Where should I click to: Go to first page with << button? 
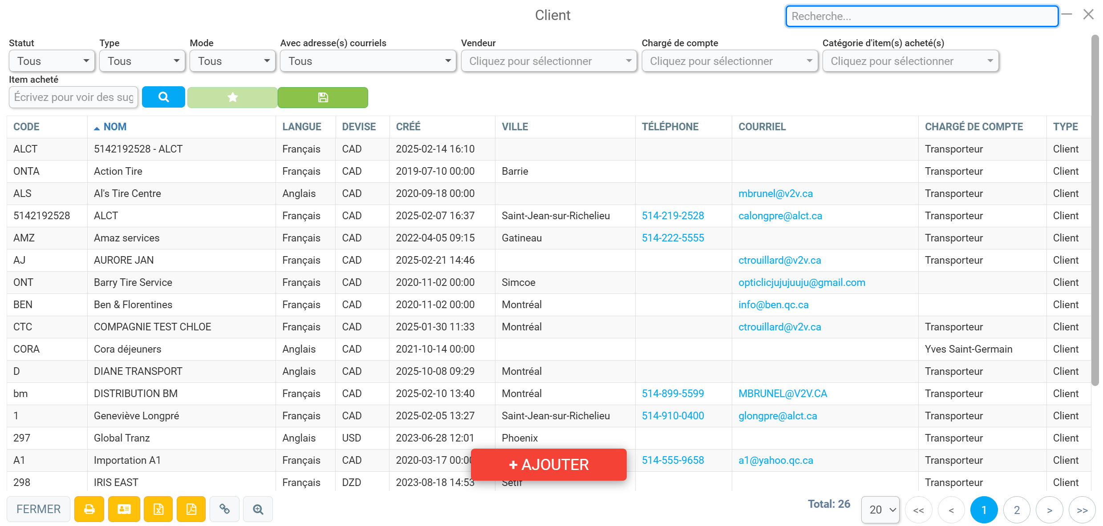[x=918, y=510]
